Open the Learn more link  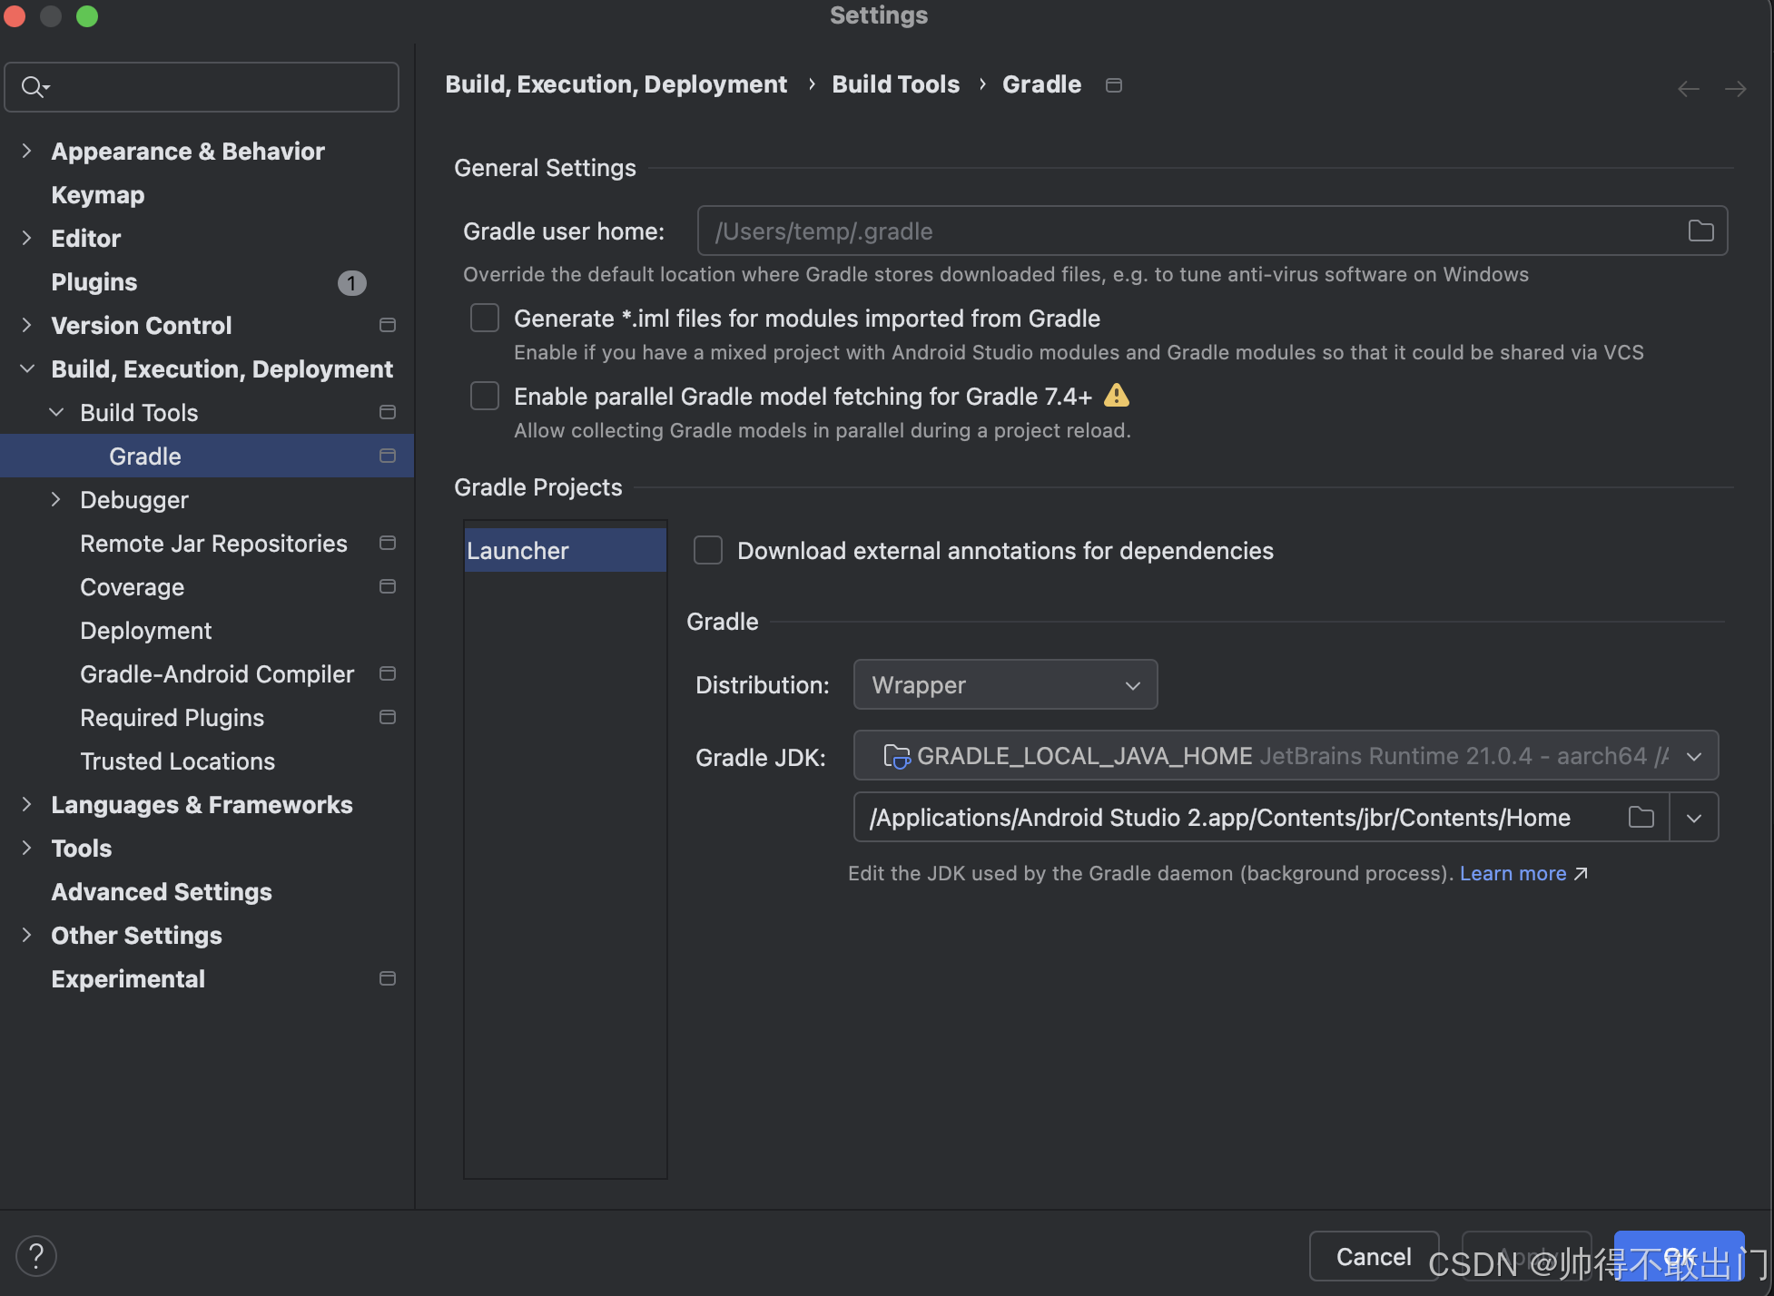[x=1513, y=873]
